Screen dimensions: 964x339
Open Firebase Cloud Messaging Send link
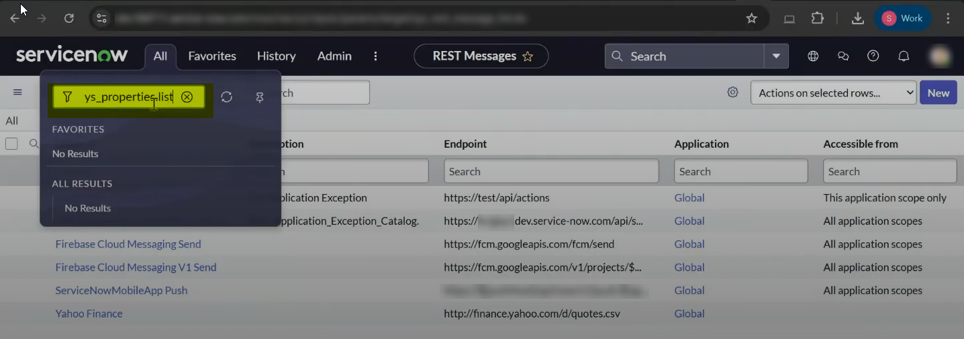pyautogui.click(x=128, y=244)
